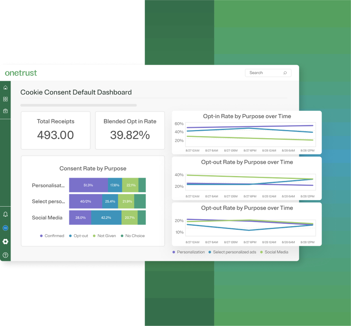Image resolution: width=351 pixels, height=326 pixels.
Task: Click Opt-in Rate by Purpose over Time title
Action: tap(247, 117)
